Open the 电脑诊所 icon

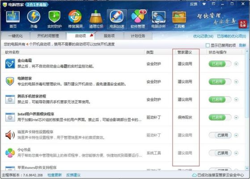point(158,19)
